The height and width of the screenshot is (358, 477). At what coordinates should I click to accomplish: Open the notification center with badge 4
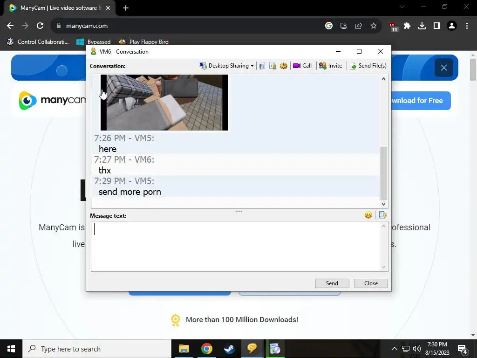coord(463,350)
